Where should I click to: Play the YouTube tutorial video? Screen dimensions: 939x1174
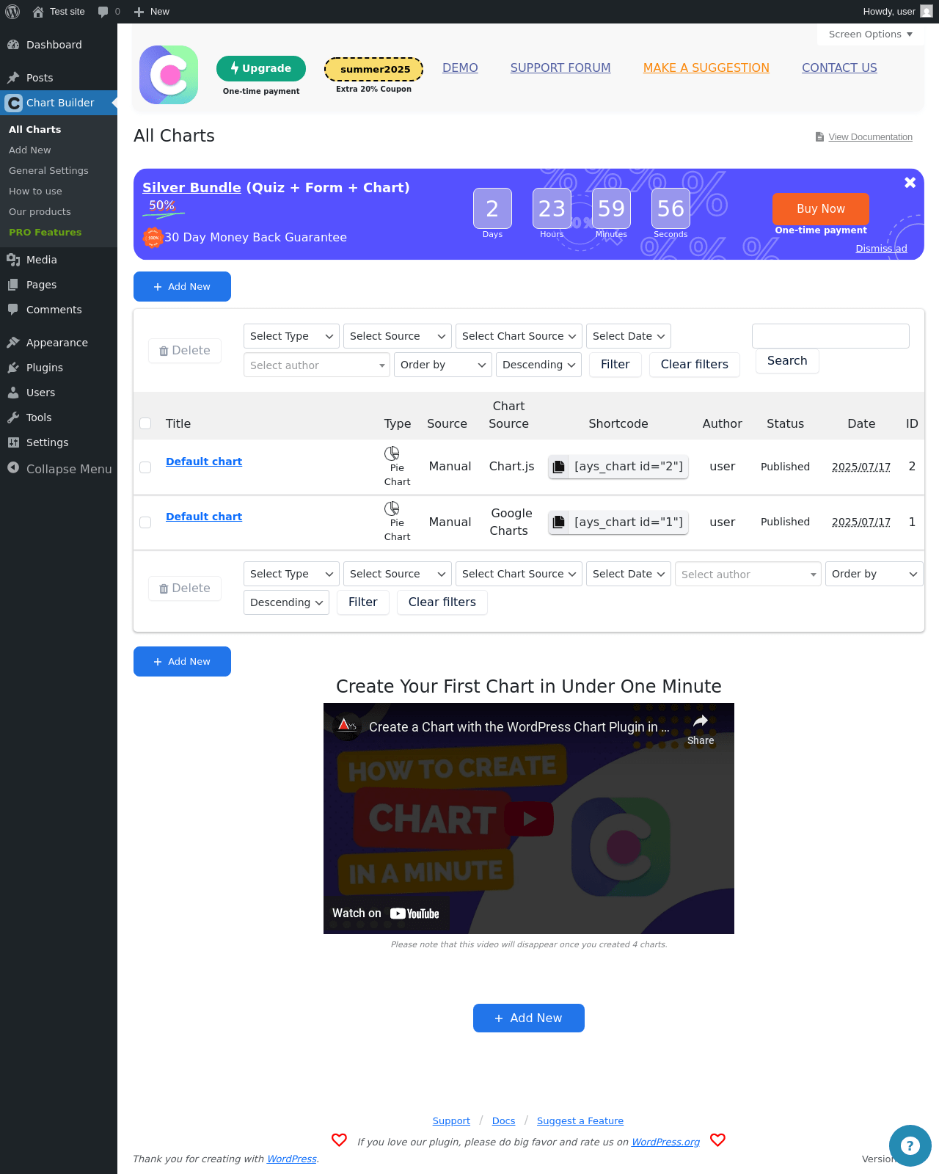click(529, 819)
